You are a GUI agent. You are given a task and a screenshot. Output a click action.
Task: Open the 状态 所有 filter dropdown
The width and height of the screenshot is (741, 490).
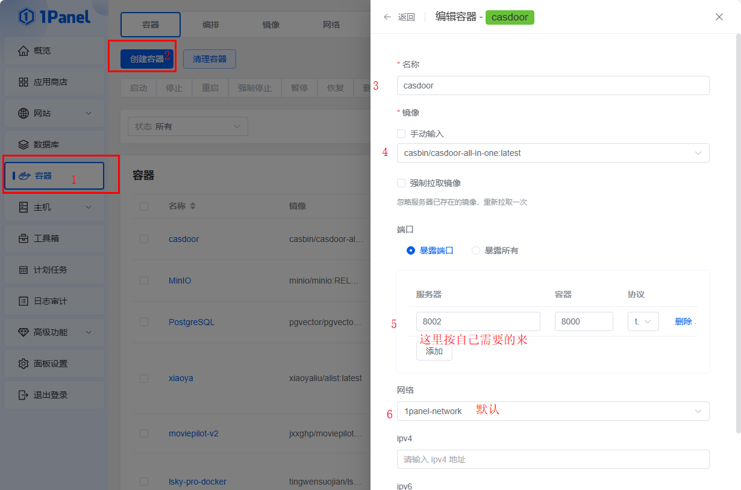pyautogui.click(x=188, y=126)
